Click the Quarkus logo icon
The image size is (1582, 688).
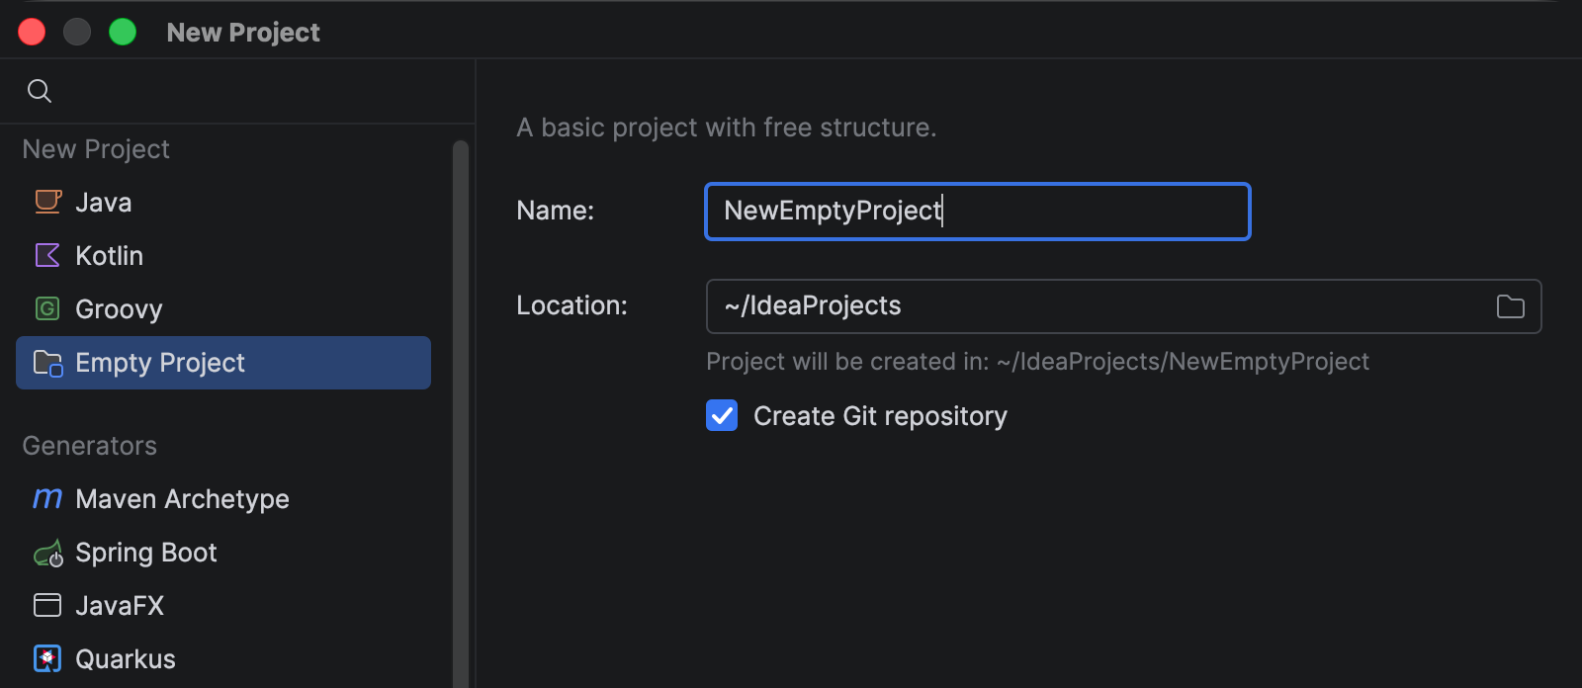[x=47, y=658]
